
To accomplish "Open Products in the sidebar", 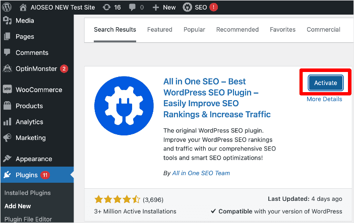I will (29, 106).
